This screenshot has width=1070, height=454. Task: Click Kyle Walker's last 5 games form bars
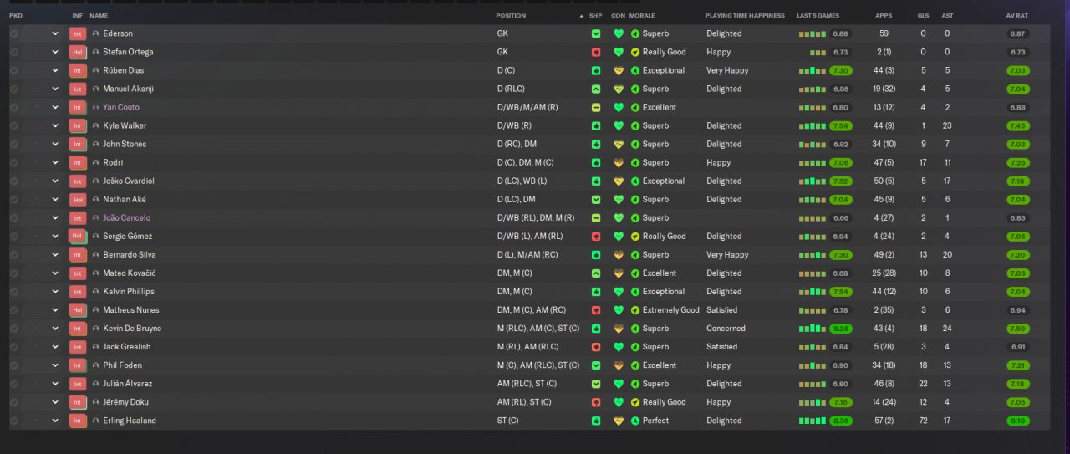pos(812,125)
